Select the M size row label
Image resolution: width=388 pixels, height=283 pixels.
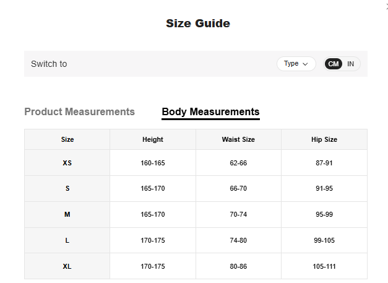pyautogui.click(x=67, y=214)
